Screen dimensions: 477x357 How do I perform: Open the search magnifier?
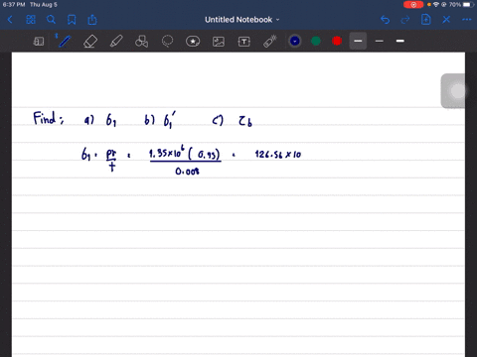51,20
